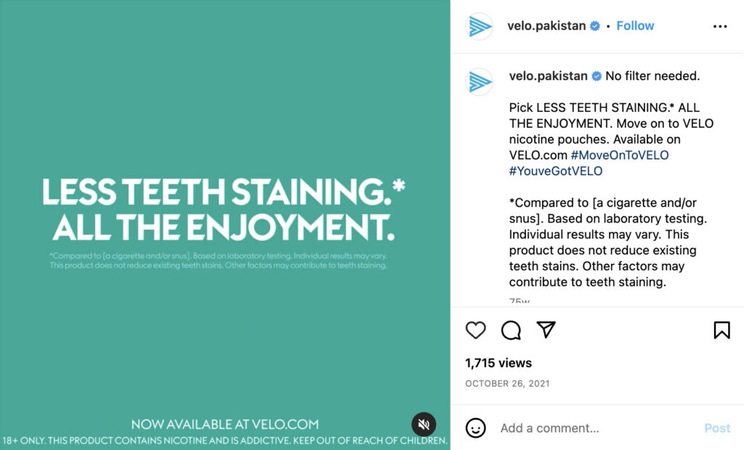The height and width of the screenshot is (450, 744).
Task: Share post using paper plane icon
Action: tap(546, 329)
